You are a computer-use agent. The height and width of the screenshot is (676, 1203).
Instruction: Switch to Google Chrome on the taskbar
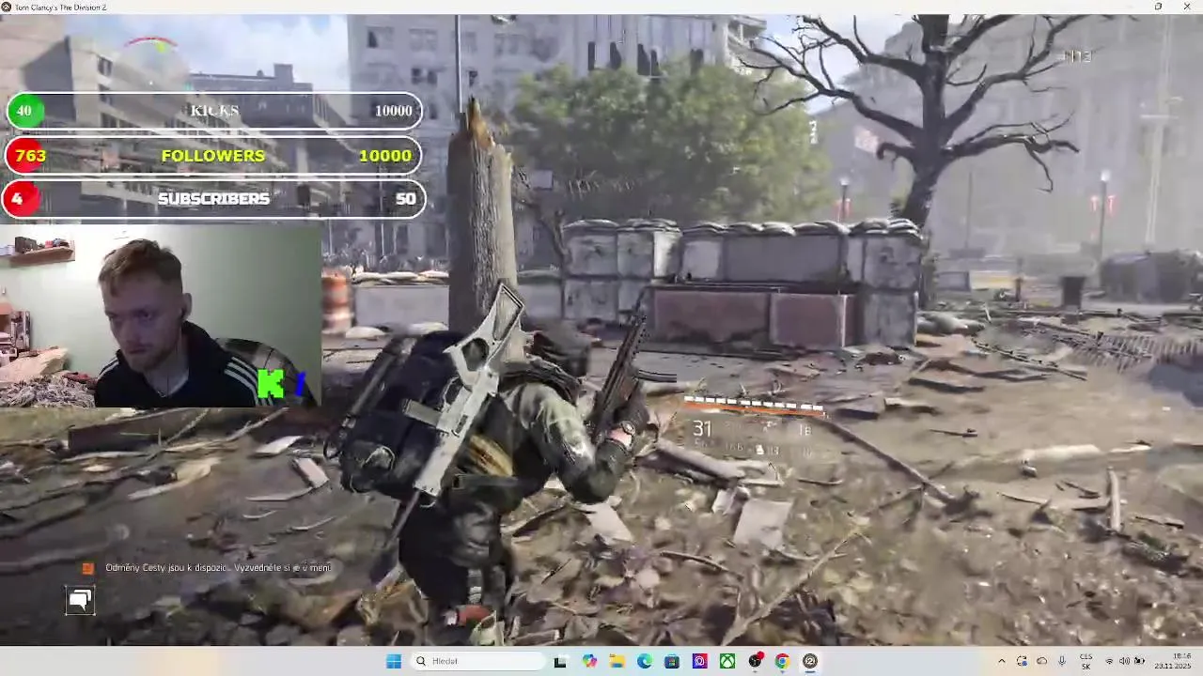(782, 661)
